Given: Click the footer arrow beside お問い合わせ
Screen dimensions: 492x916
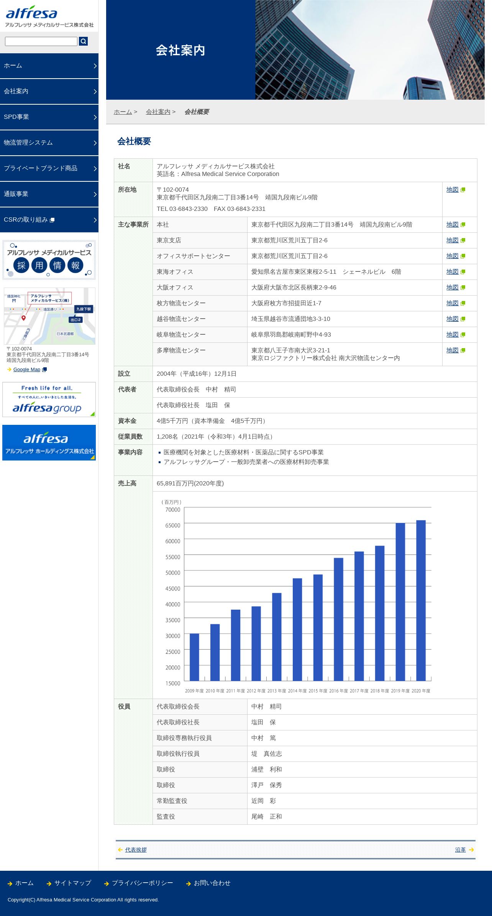Looking at the screenshot, I should (x=189, y=884).
